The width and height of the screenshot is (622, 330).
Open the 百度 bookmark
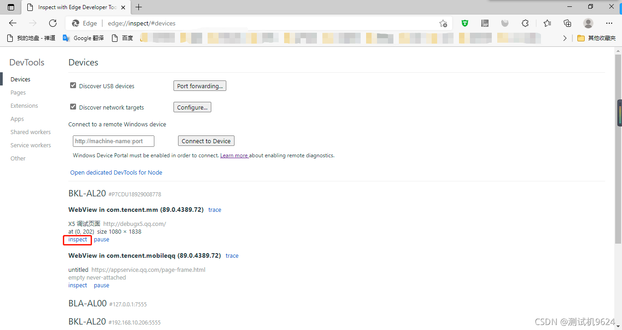[122, 38]
